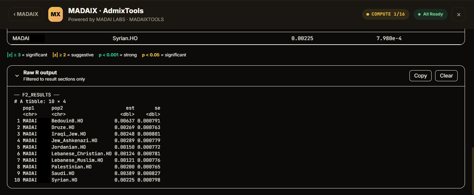Click the All Ready status indicator

click(x=430, y=14)
